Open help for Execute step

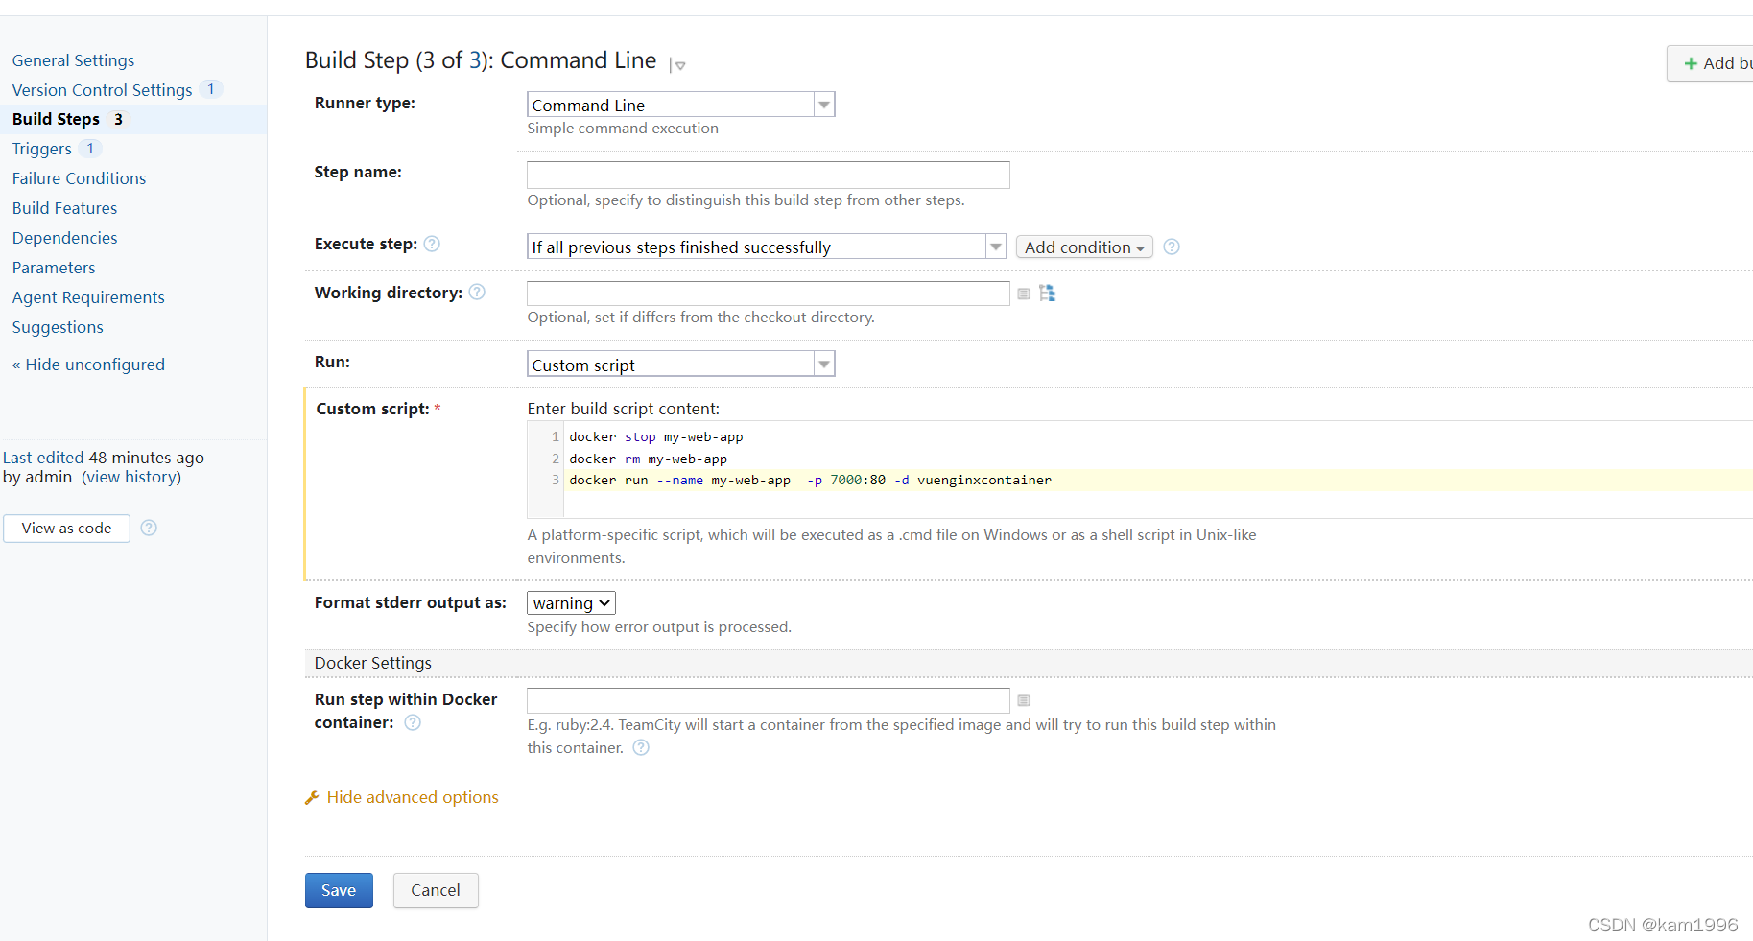tap(432, 244)
